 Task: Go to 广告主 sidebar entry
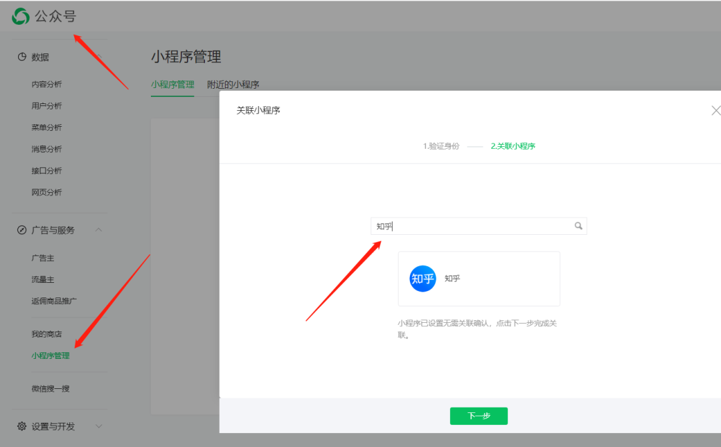tap(43, 258)
